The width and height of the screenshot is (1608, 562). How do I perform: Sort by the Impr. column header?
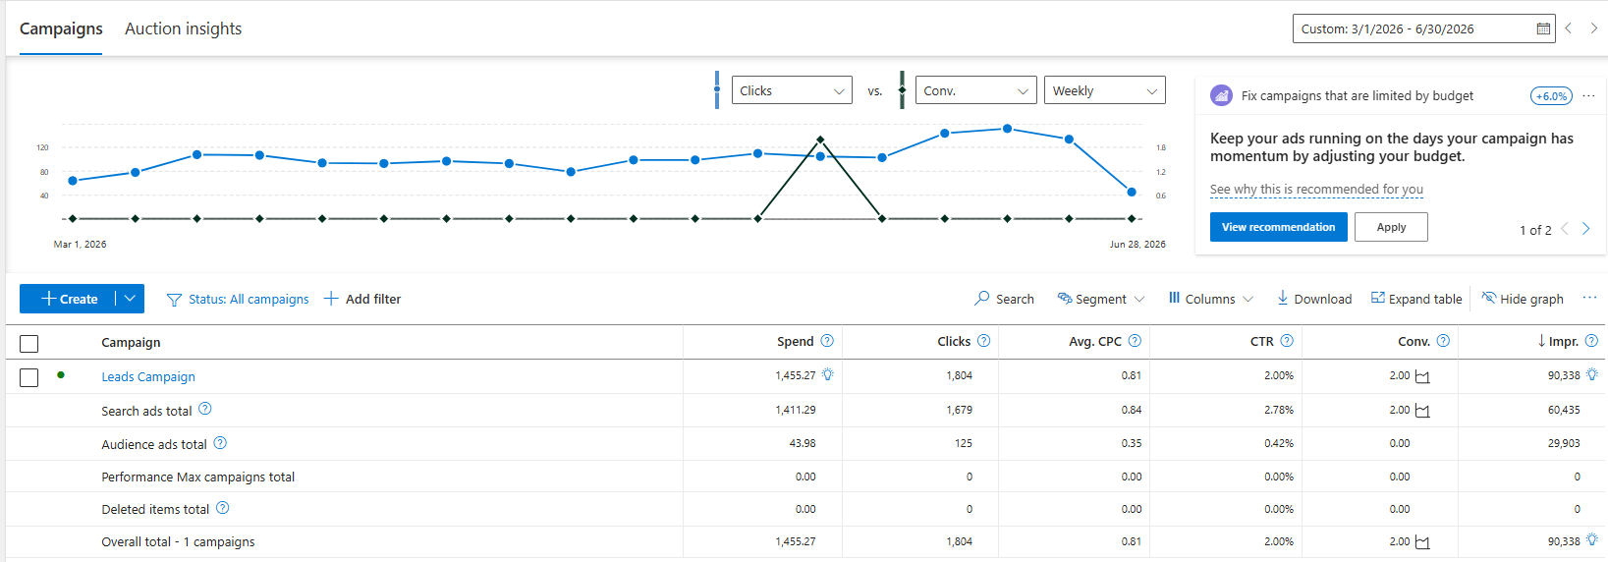1563,341
